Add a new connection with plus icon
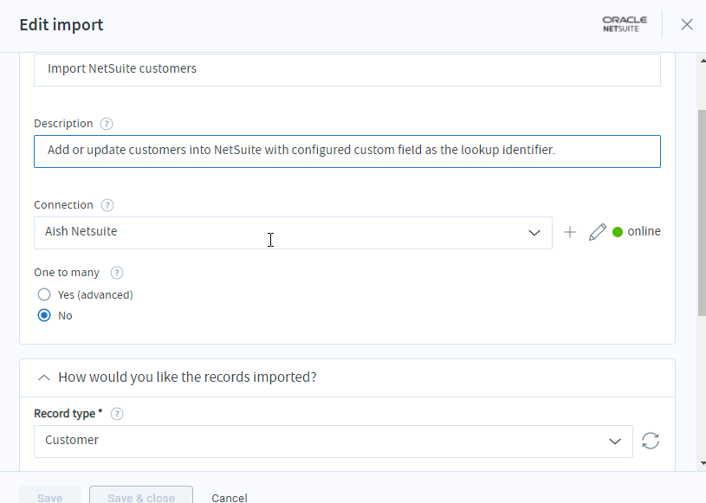 570,232
